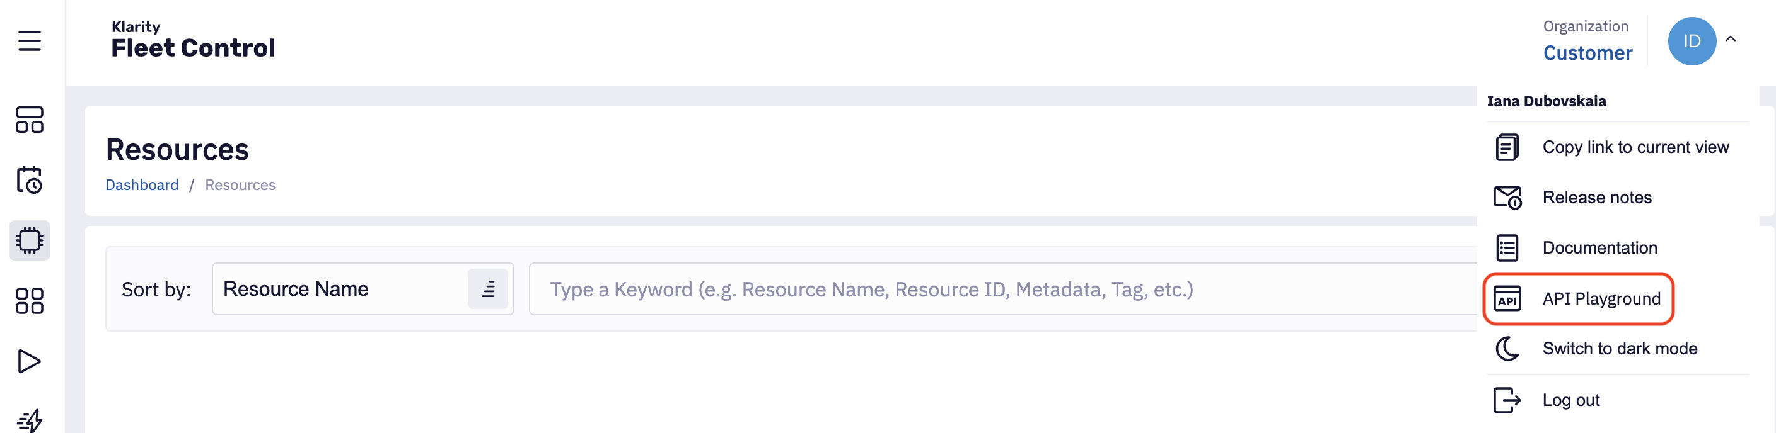The image size is (1776, 433).
Task: Select the Resources chip sidebar icon
Action: [30, 240]
